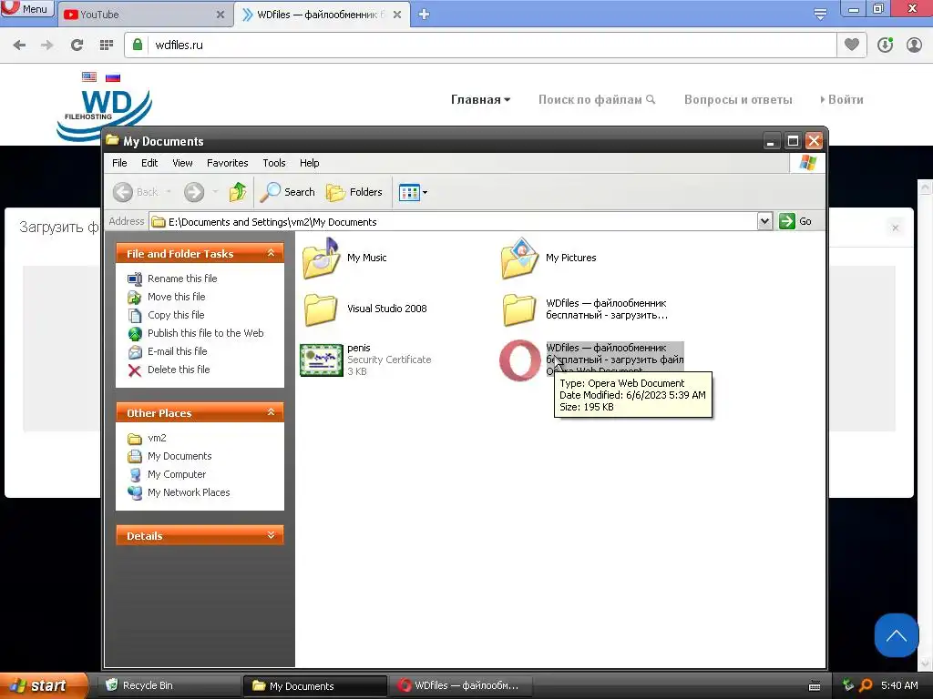Go to My Network Places link
Screen dimensions: 933x699
(x=189, y=492)
